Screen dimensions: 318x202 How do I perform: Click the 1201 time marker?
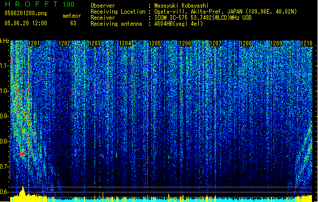pyautogui.click(x=34, y=43)
